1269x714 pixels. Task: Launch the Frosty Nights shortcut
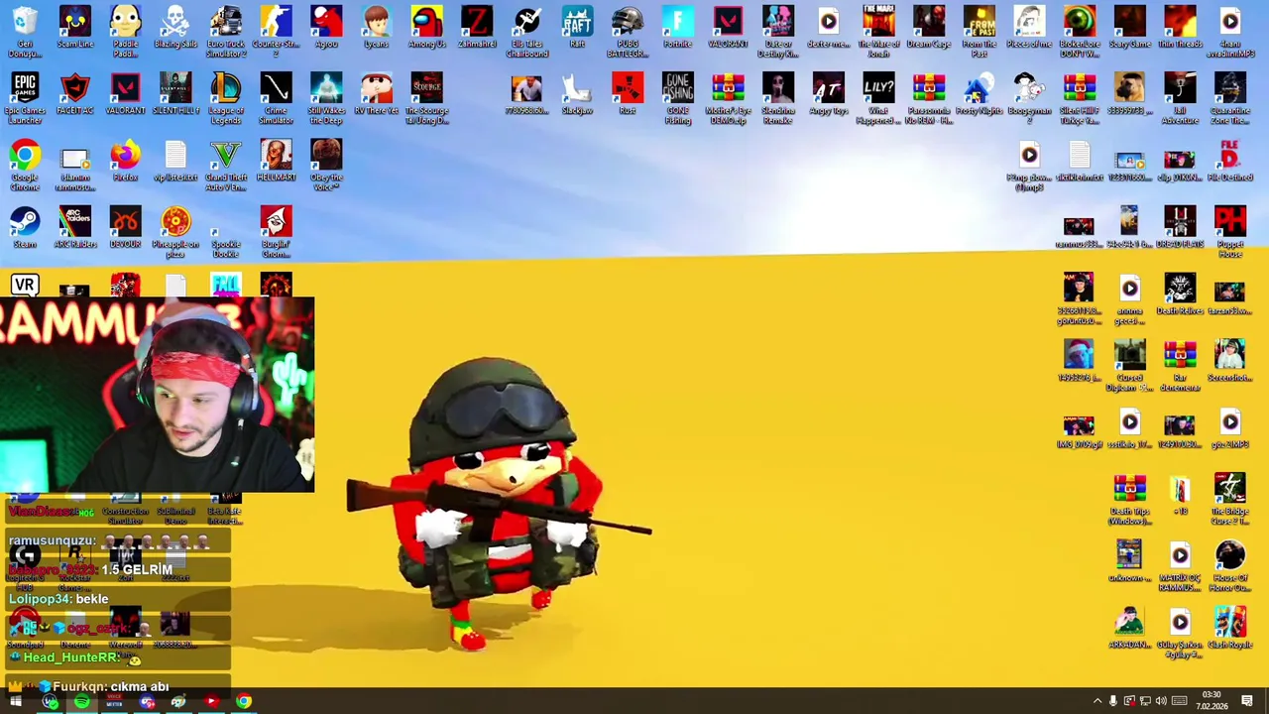click(979, 94)
